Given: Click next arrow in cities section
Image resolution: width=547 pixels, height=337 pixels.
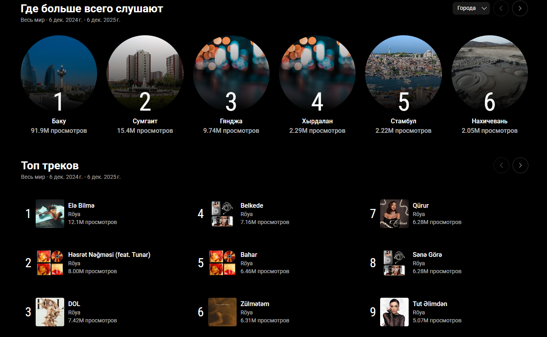Looking at the screenshot, I should pos(520,8).
